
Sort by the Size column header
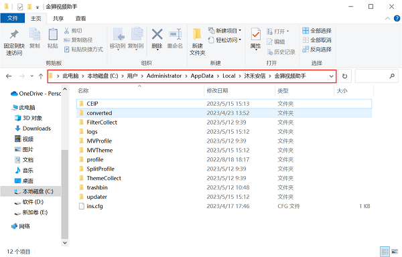tap(354, 90)
